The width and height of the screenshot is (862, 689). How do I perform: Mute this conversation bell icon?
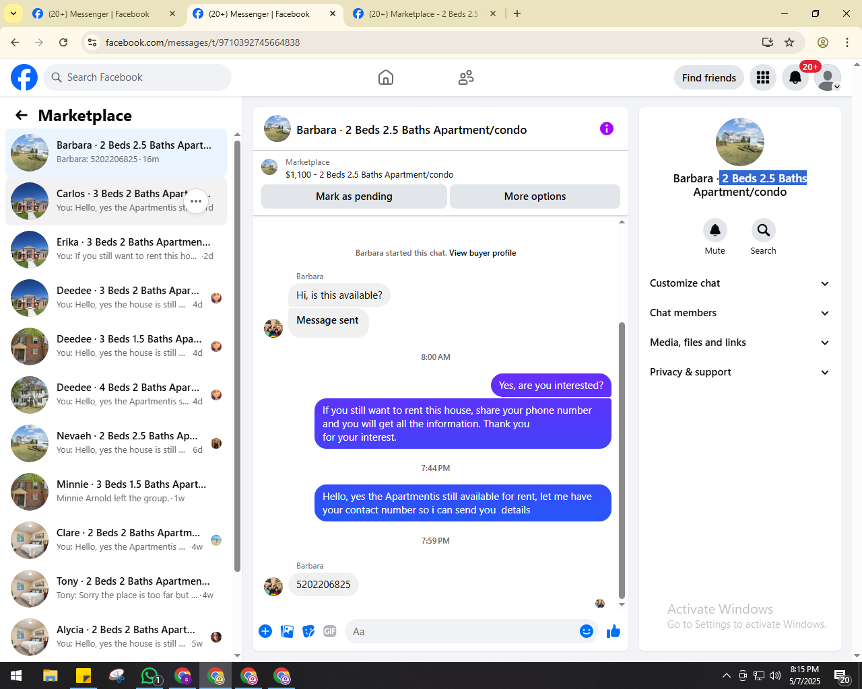[x=715, y=230]
